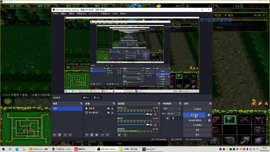
Task: Move source down in sources list
Action: (x=107, y=135)
